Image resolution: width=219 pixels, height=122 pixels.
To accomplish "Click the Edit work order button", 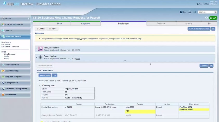I will coord(54,75).
